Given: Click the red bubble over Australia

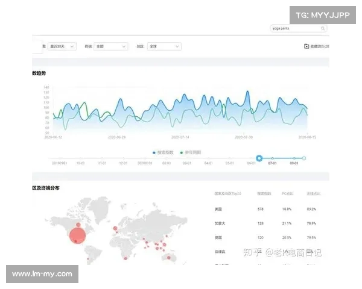Looking at the screenshot, I should point(169,258).
